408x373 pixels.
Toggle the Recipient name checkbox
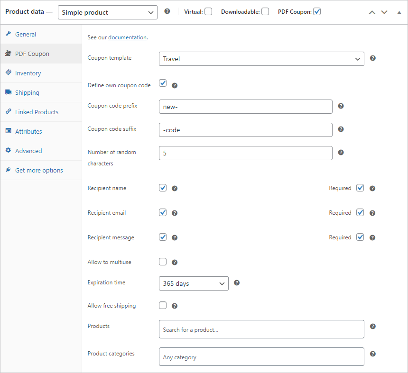163,188
